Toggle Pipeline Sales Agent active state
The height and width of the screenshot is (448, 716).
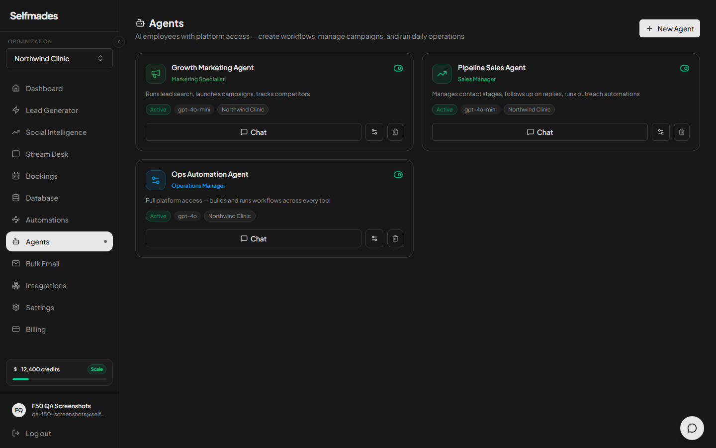point(685,68)
